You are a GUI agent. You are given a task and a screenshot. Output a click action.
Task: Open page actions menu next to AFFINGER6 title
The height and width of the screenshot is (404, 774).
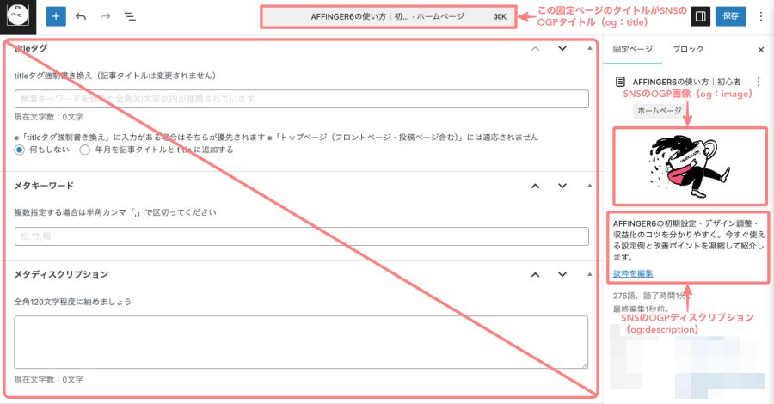(759, 82)
